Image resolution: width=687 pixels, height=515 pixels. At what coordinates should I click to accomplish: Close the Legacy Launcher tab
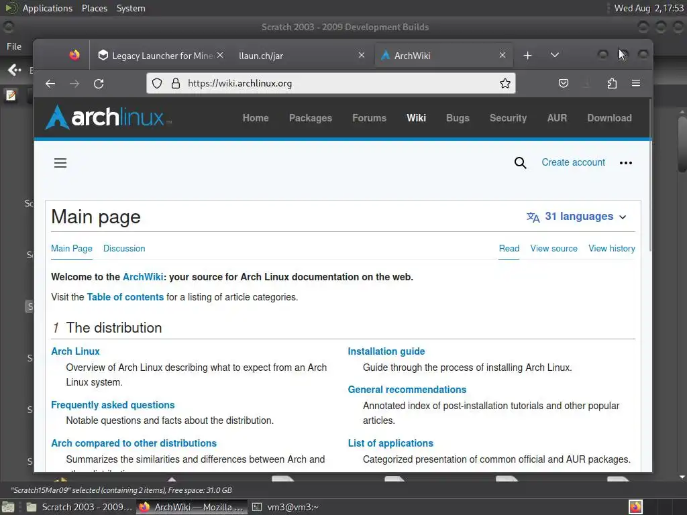click(220, 55)
